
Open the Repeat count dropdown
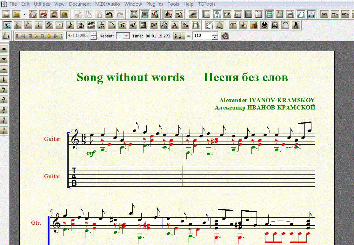pos(126,36)
